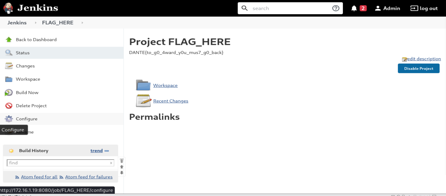Expand the FLAG_HERE breadcrumb dropdown arrow
446x196 pixels.
coord(82,23)
